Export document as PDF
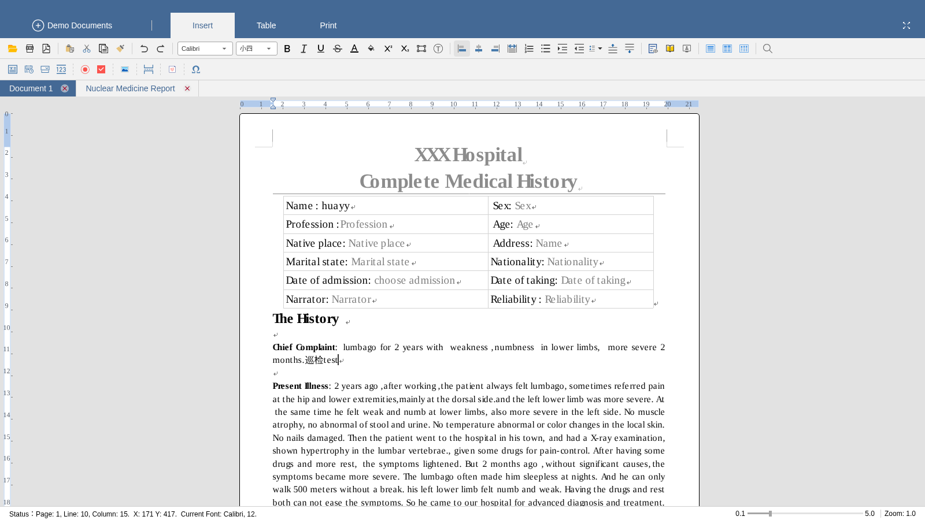Viewport: 925px width, 520px height. click(x=46, y=49)
